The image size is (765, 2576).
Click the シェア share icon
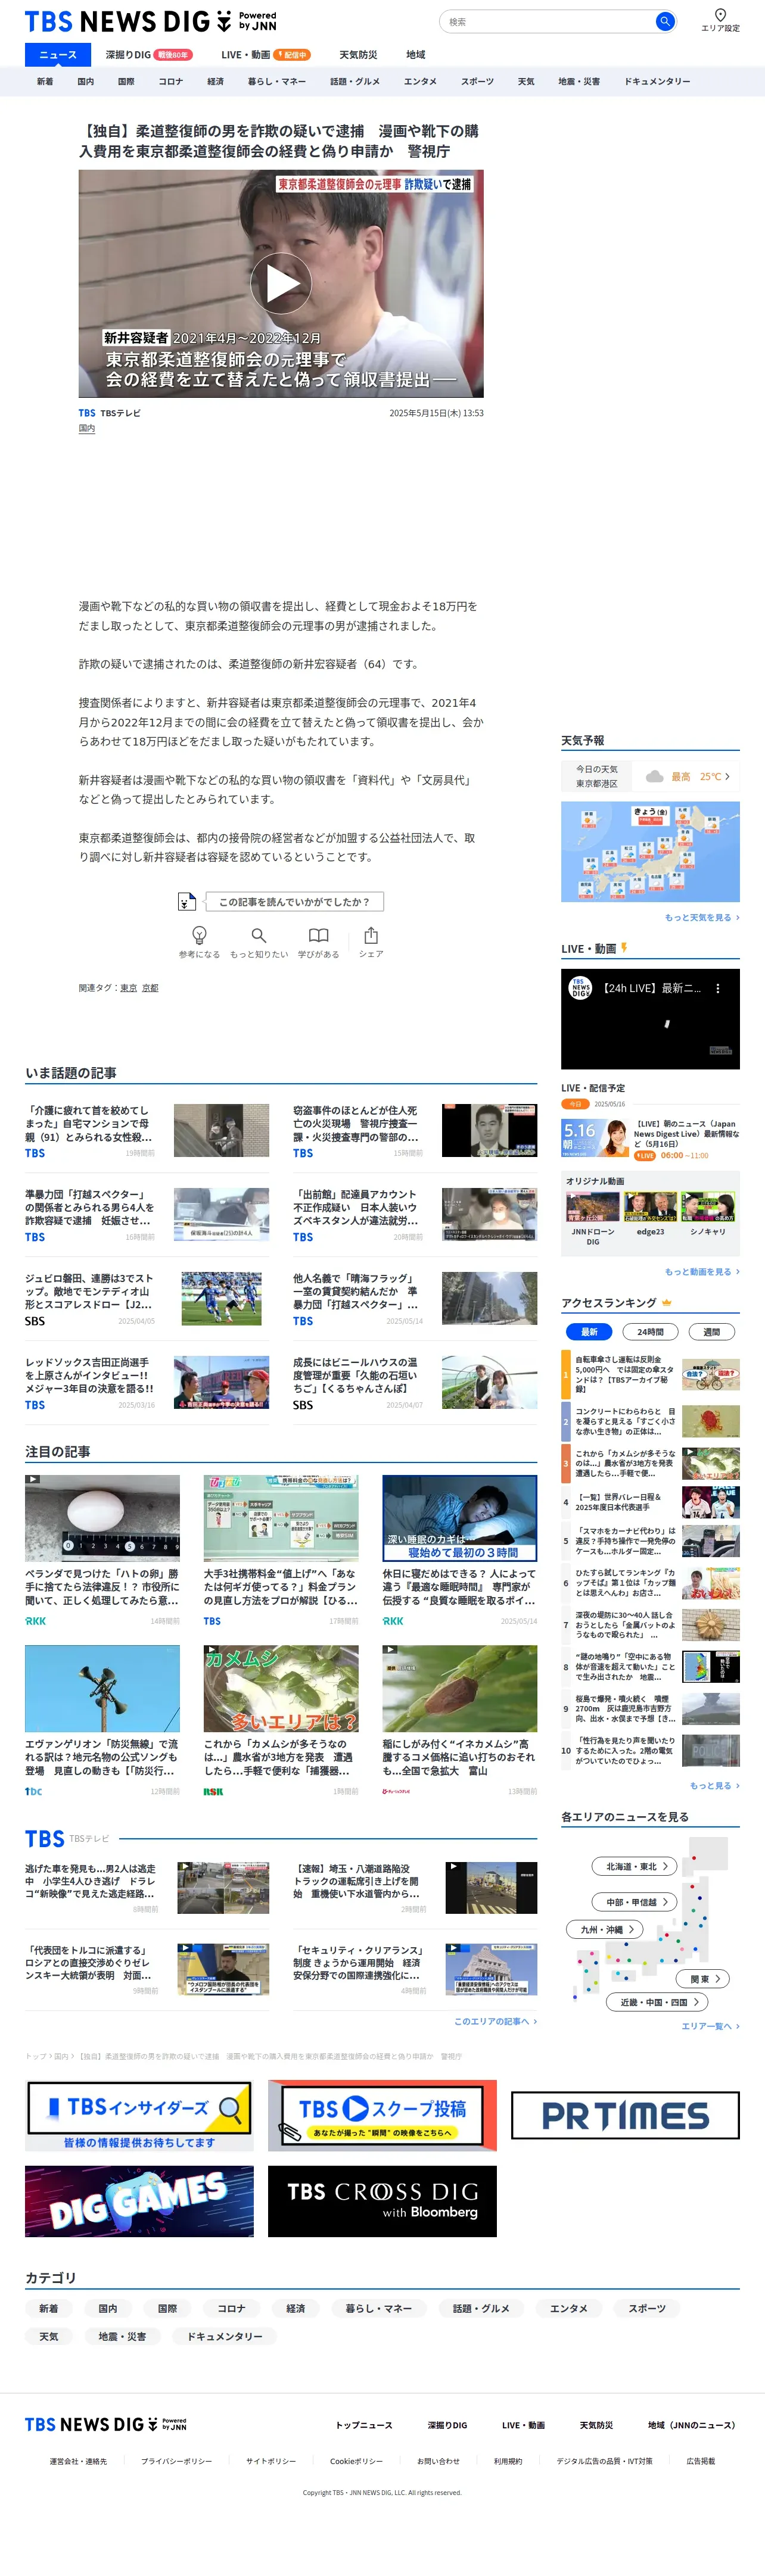coord(371,936)
